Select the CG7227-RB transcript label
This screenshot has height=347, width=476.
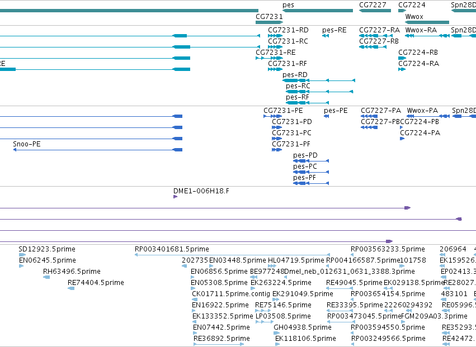click(x=379, y=41)
